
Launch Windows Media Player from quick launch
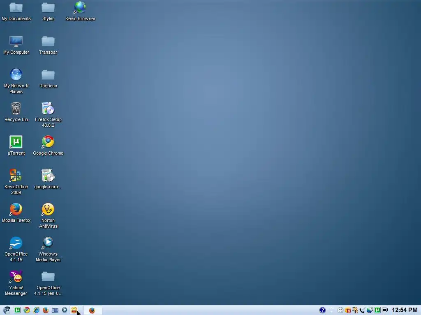click(x=65, y=310)
